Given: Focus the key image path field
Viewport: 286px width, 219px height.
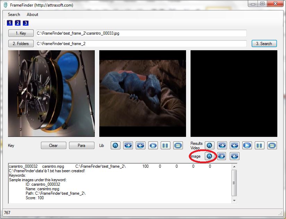Looking at the screenshot, I should point(141,33).
